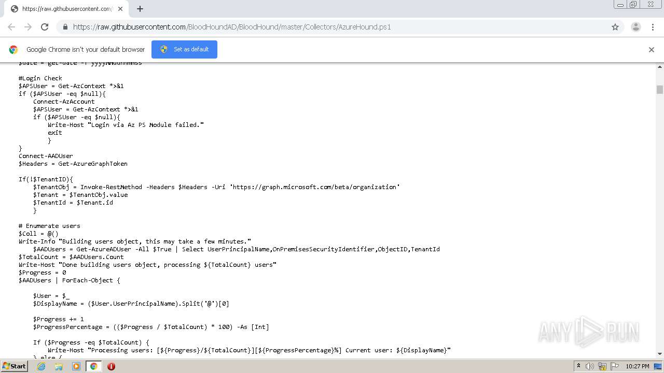
Task: Click the '$Headers = Get-AzureGraphToken' line
Action: (73, 164)
